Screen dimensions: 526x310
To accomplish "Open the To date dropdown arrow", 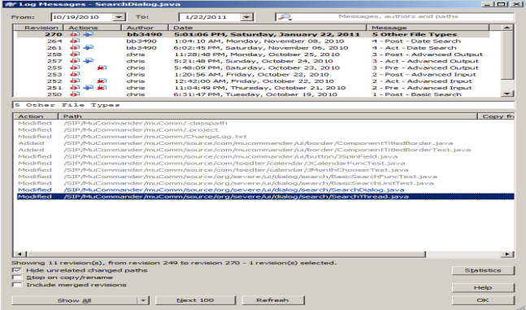I will [246, 17].
